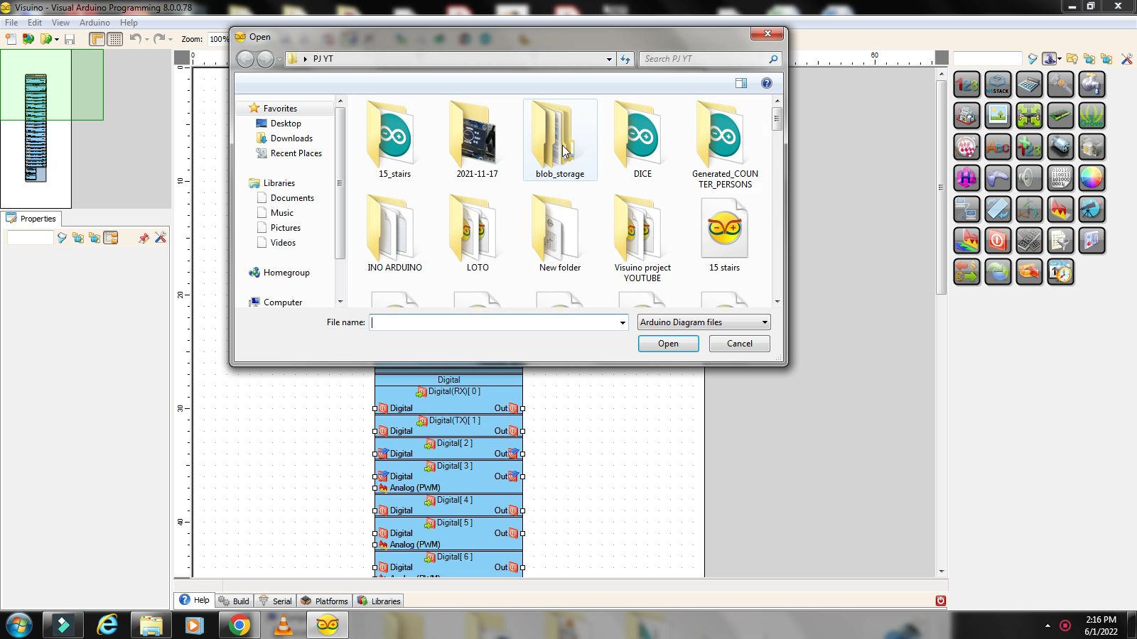1137x639 pixels.
Task: Click the Open button in dialog
Action: [x=668, y=344]
